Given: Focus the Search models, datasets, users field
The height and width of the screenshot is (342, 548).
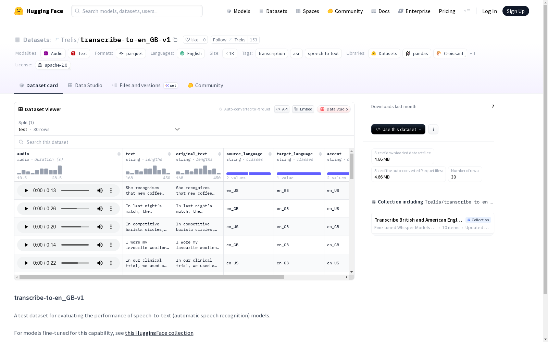Looking at the screenshot, I should [137, 11].
